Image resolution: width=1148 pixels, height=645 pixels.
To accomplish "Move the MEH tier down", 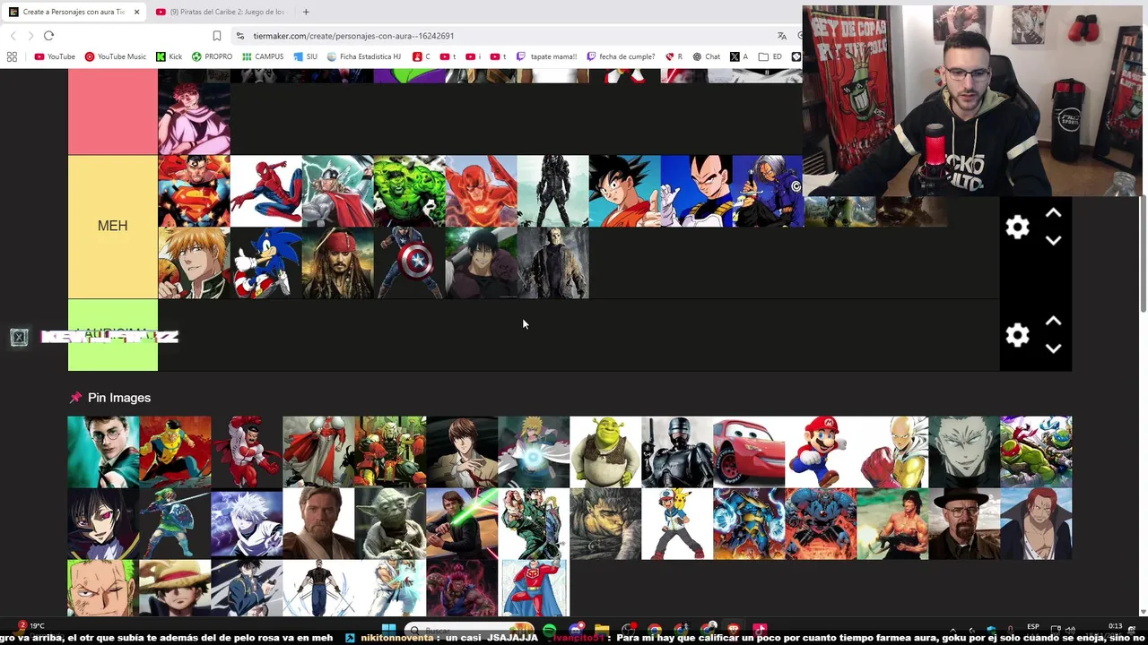I will pos(1054,240).
